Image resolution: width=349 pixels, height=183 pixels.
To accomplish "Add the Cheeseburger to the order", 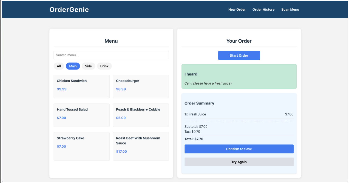I will pyautogui.click(x=141, y=86).
